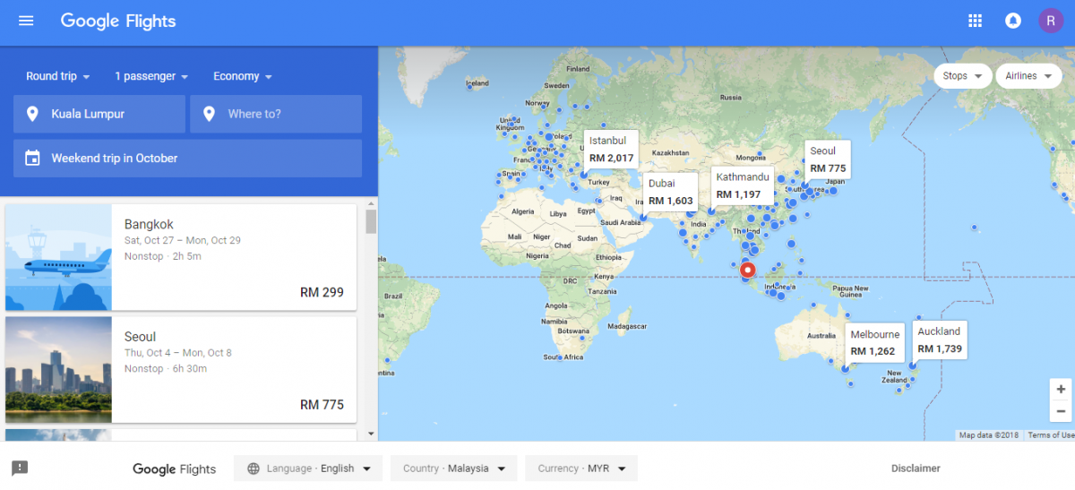Open the Google apps grid
Image resolution: width=1075 pixels, height=490 pixels.
(976, 21)
